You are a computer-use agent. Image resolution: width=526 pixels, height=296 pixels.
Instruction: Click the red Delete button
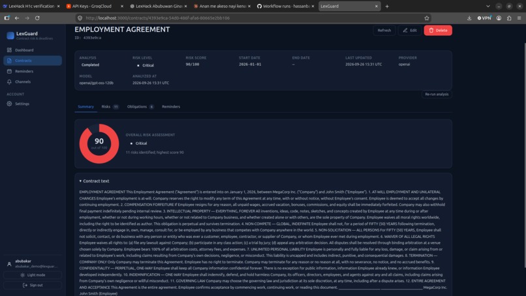coord(438,31)
